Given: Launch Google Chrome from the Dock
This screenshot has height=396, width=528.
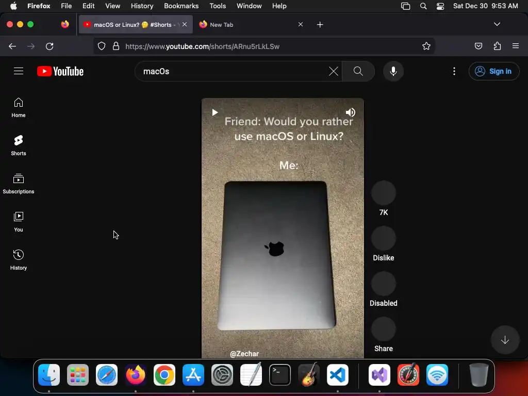Looking at the screenshot, I should [x=164, y=375].
